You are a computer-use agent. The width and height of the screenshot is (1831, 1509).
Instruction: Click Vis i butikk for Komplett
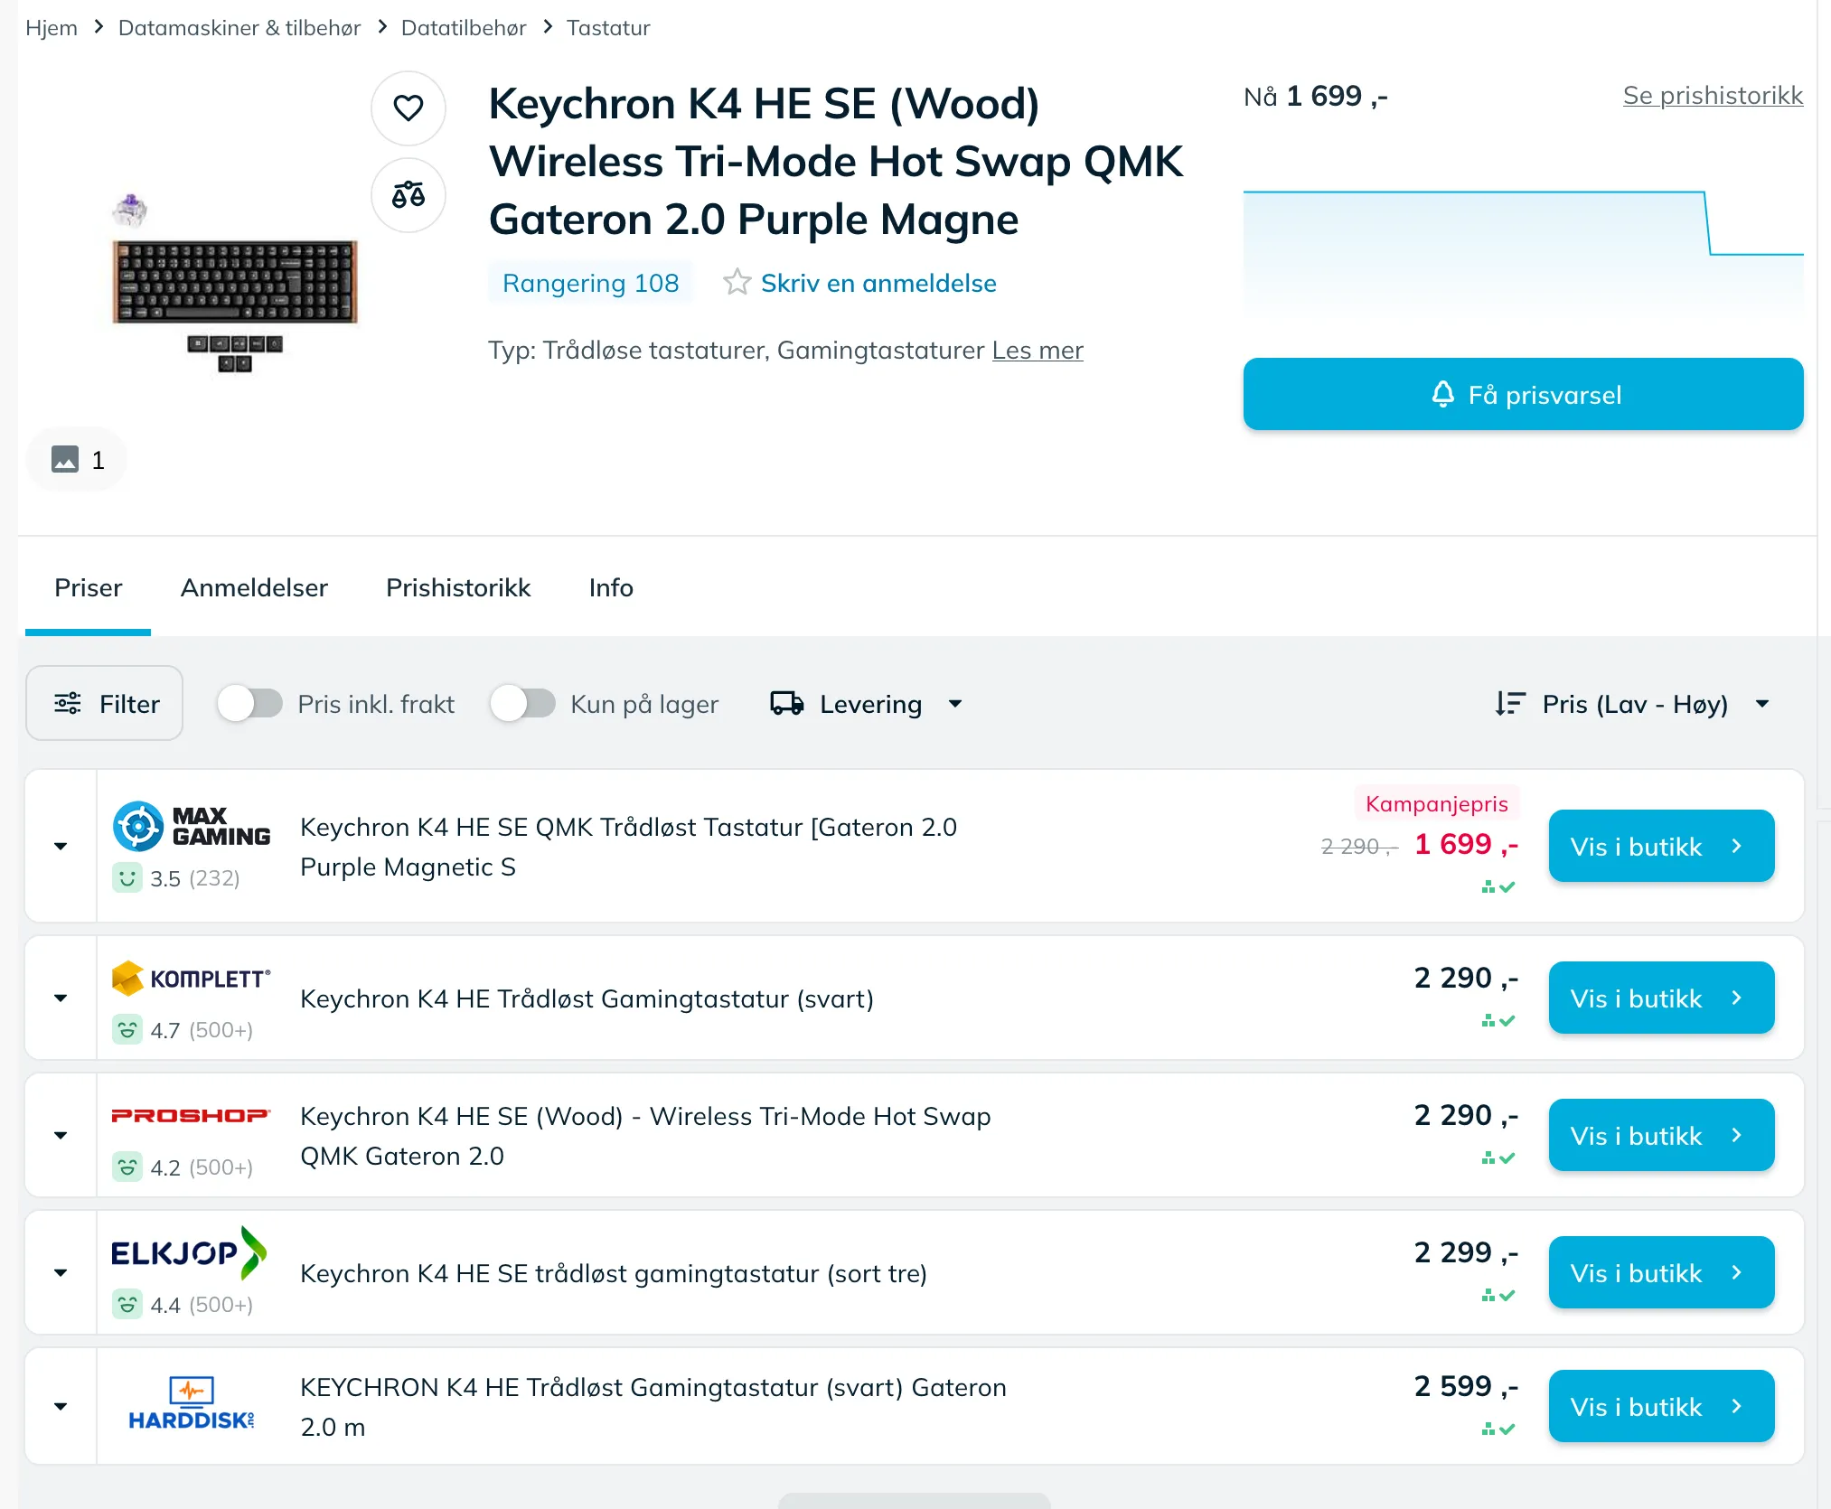coord(1661,998)
